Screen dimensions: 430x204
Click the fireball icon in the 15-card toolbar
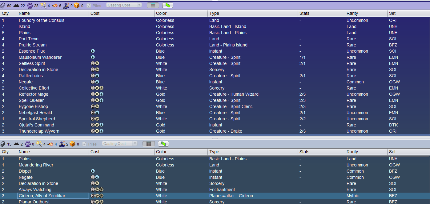(51, 144)
